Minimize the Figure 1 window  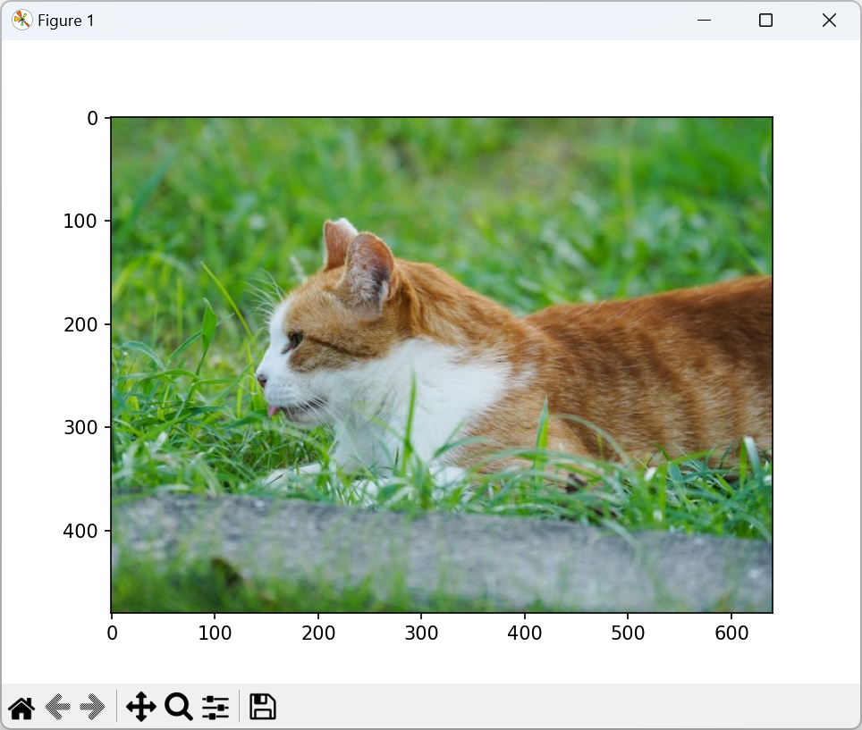coord(704,21)
